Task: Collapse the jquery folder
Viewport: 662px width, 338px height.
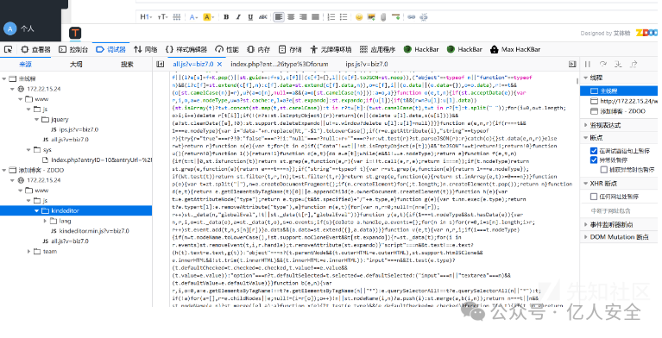Action: click(x=37, y=119)
